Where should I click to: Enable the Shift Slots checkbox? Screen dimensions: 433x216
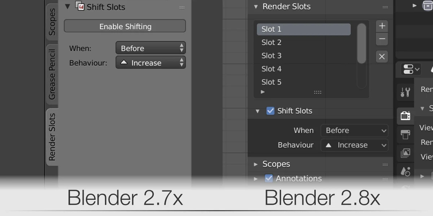pos(270,111)
